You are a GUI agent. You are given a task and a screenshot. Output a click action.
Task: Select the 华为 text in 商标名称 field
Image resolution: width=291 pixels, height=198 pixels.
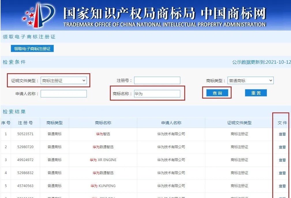(x=138, y=93)
